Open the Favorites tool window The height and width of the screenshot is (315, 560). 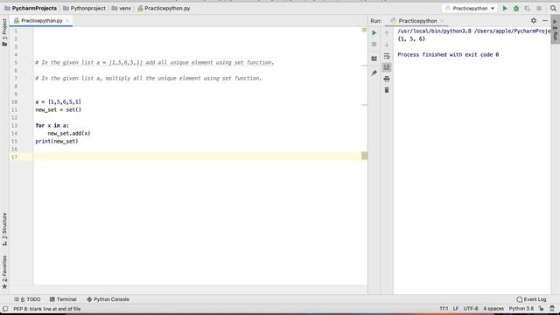[x=4, y=272]
